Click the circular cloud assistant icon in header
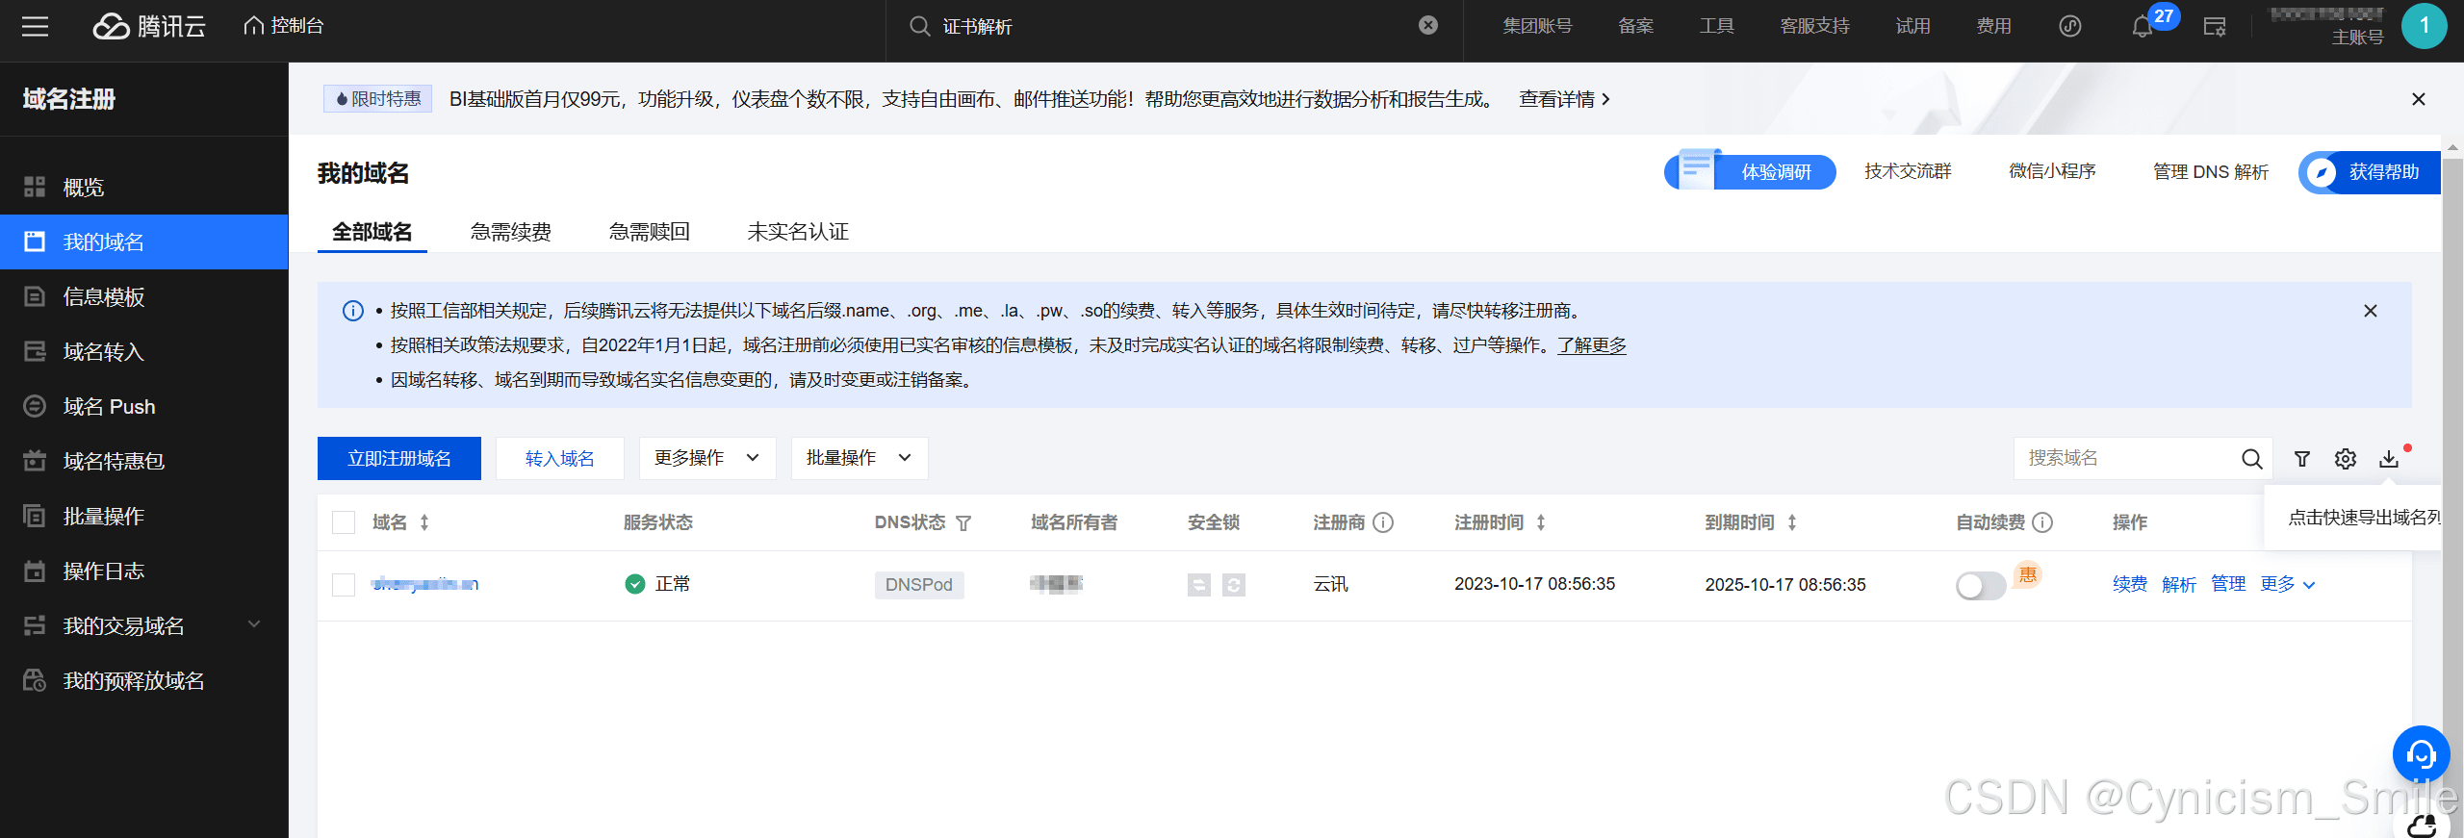 pos(2070,26)
